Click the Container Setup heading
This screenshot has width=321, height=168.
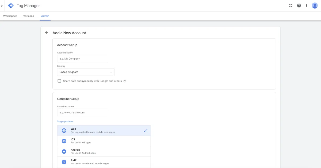[68, 99]
